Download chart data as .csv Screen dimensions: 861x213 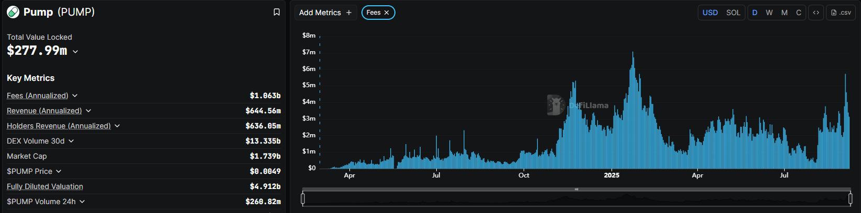pos(841,13)
